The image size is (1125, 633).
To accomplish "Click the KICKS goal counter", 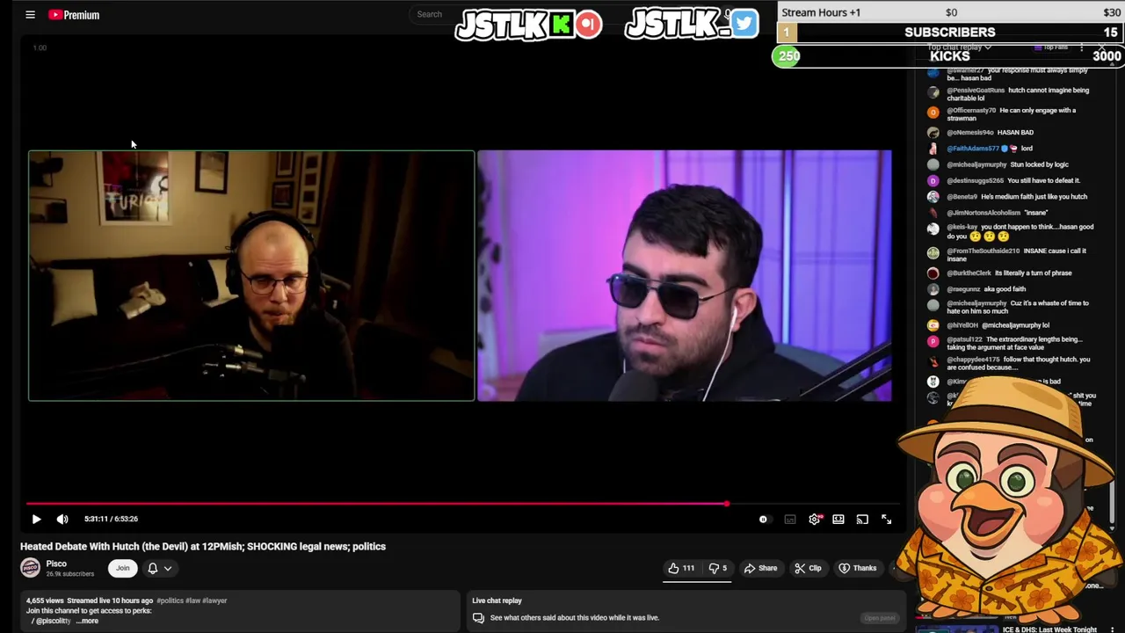I will pos(950,56).
